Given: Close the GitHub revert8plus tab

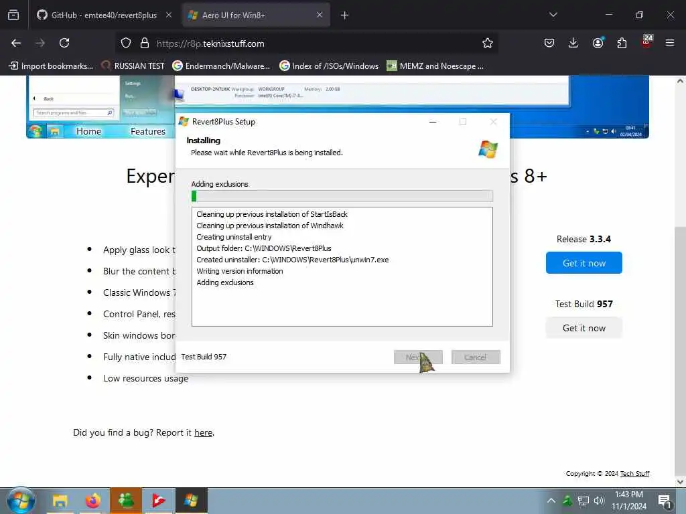Looking at the screenshot, I should 169,15.
